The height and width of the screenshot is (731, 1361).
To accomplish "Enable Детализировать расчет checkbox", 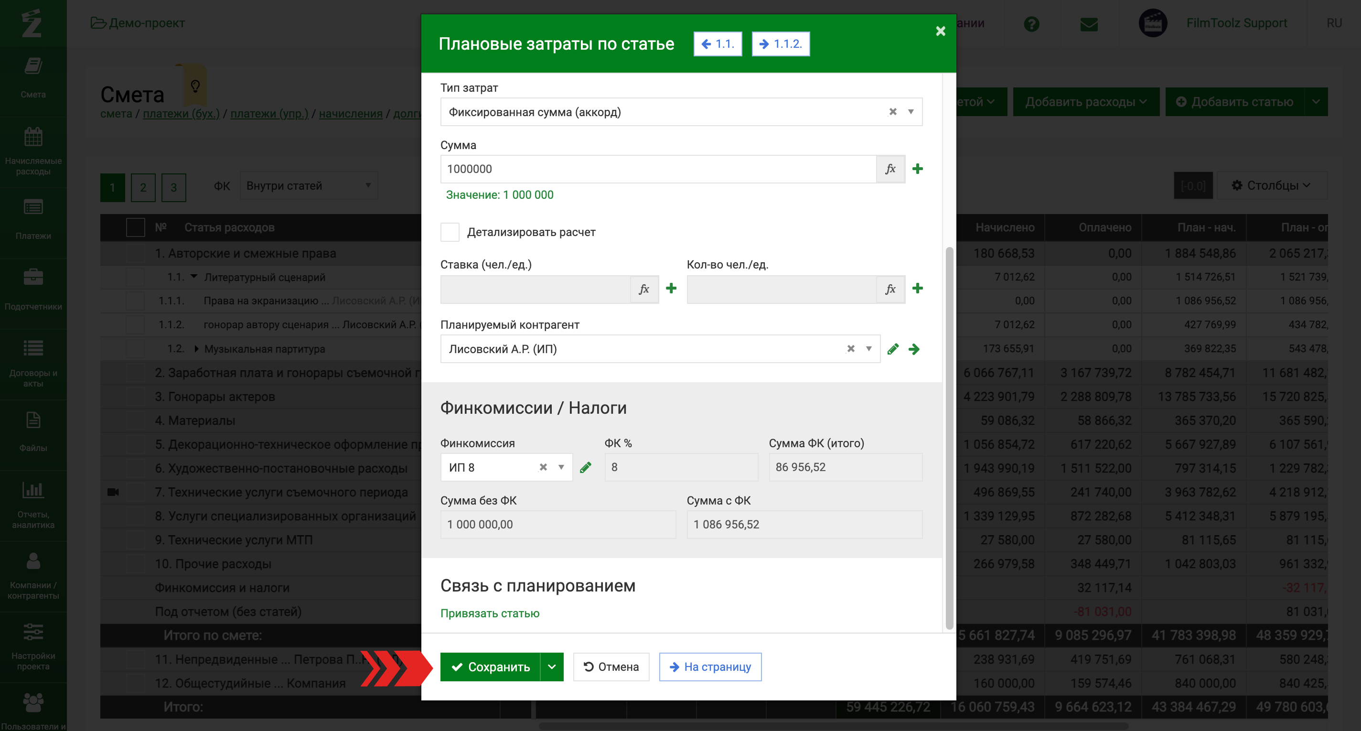I will click(450, 232).
